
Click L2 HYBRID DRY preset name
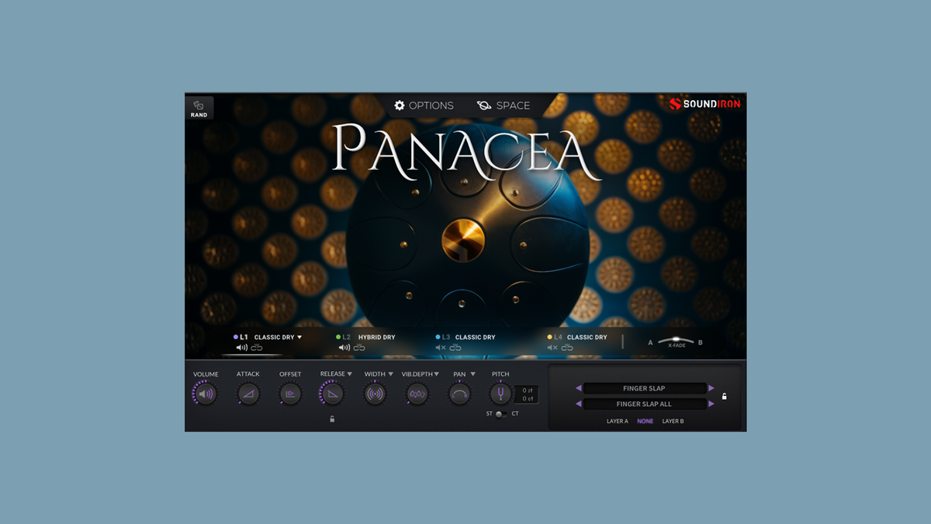[376, 338]
